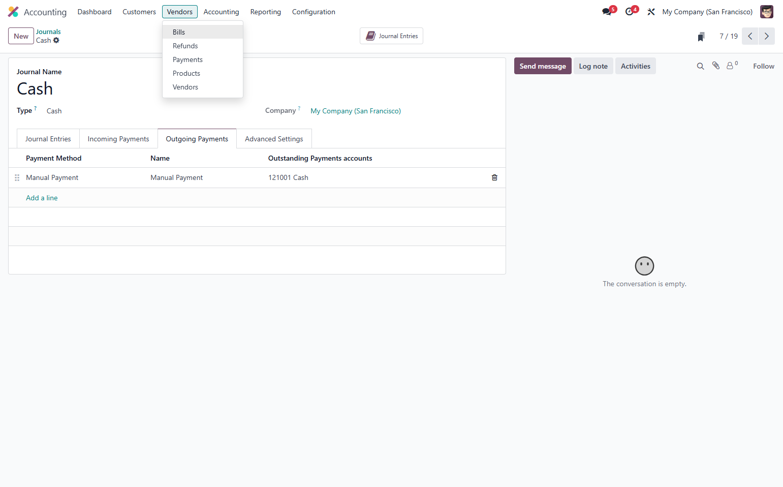
Task: Click the New button
Action: pos(21,36)
